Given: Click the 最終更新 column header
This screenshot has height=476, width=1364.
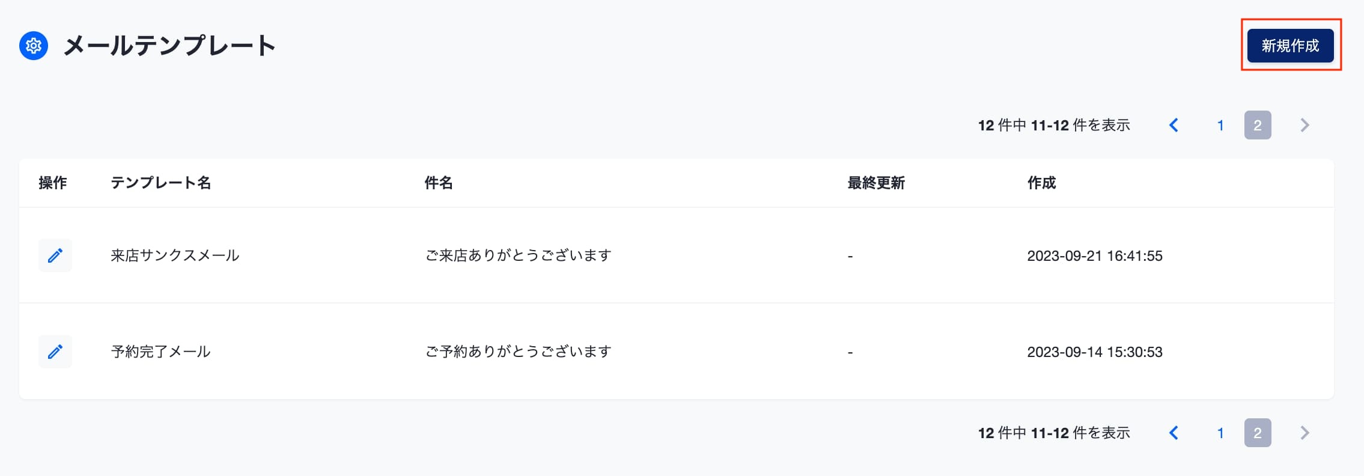Looking at the screenshot, I should click(876, 183).
